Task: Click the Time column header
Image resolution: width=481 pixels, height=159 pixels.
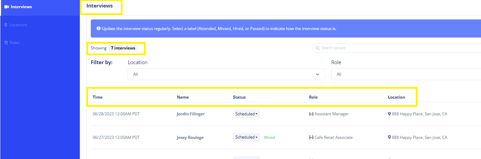Action: pos(98,97)
